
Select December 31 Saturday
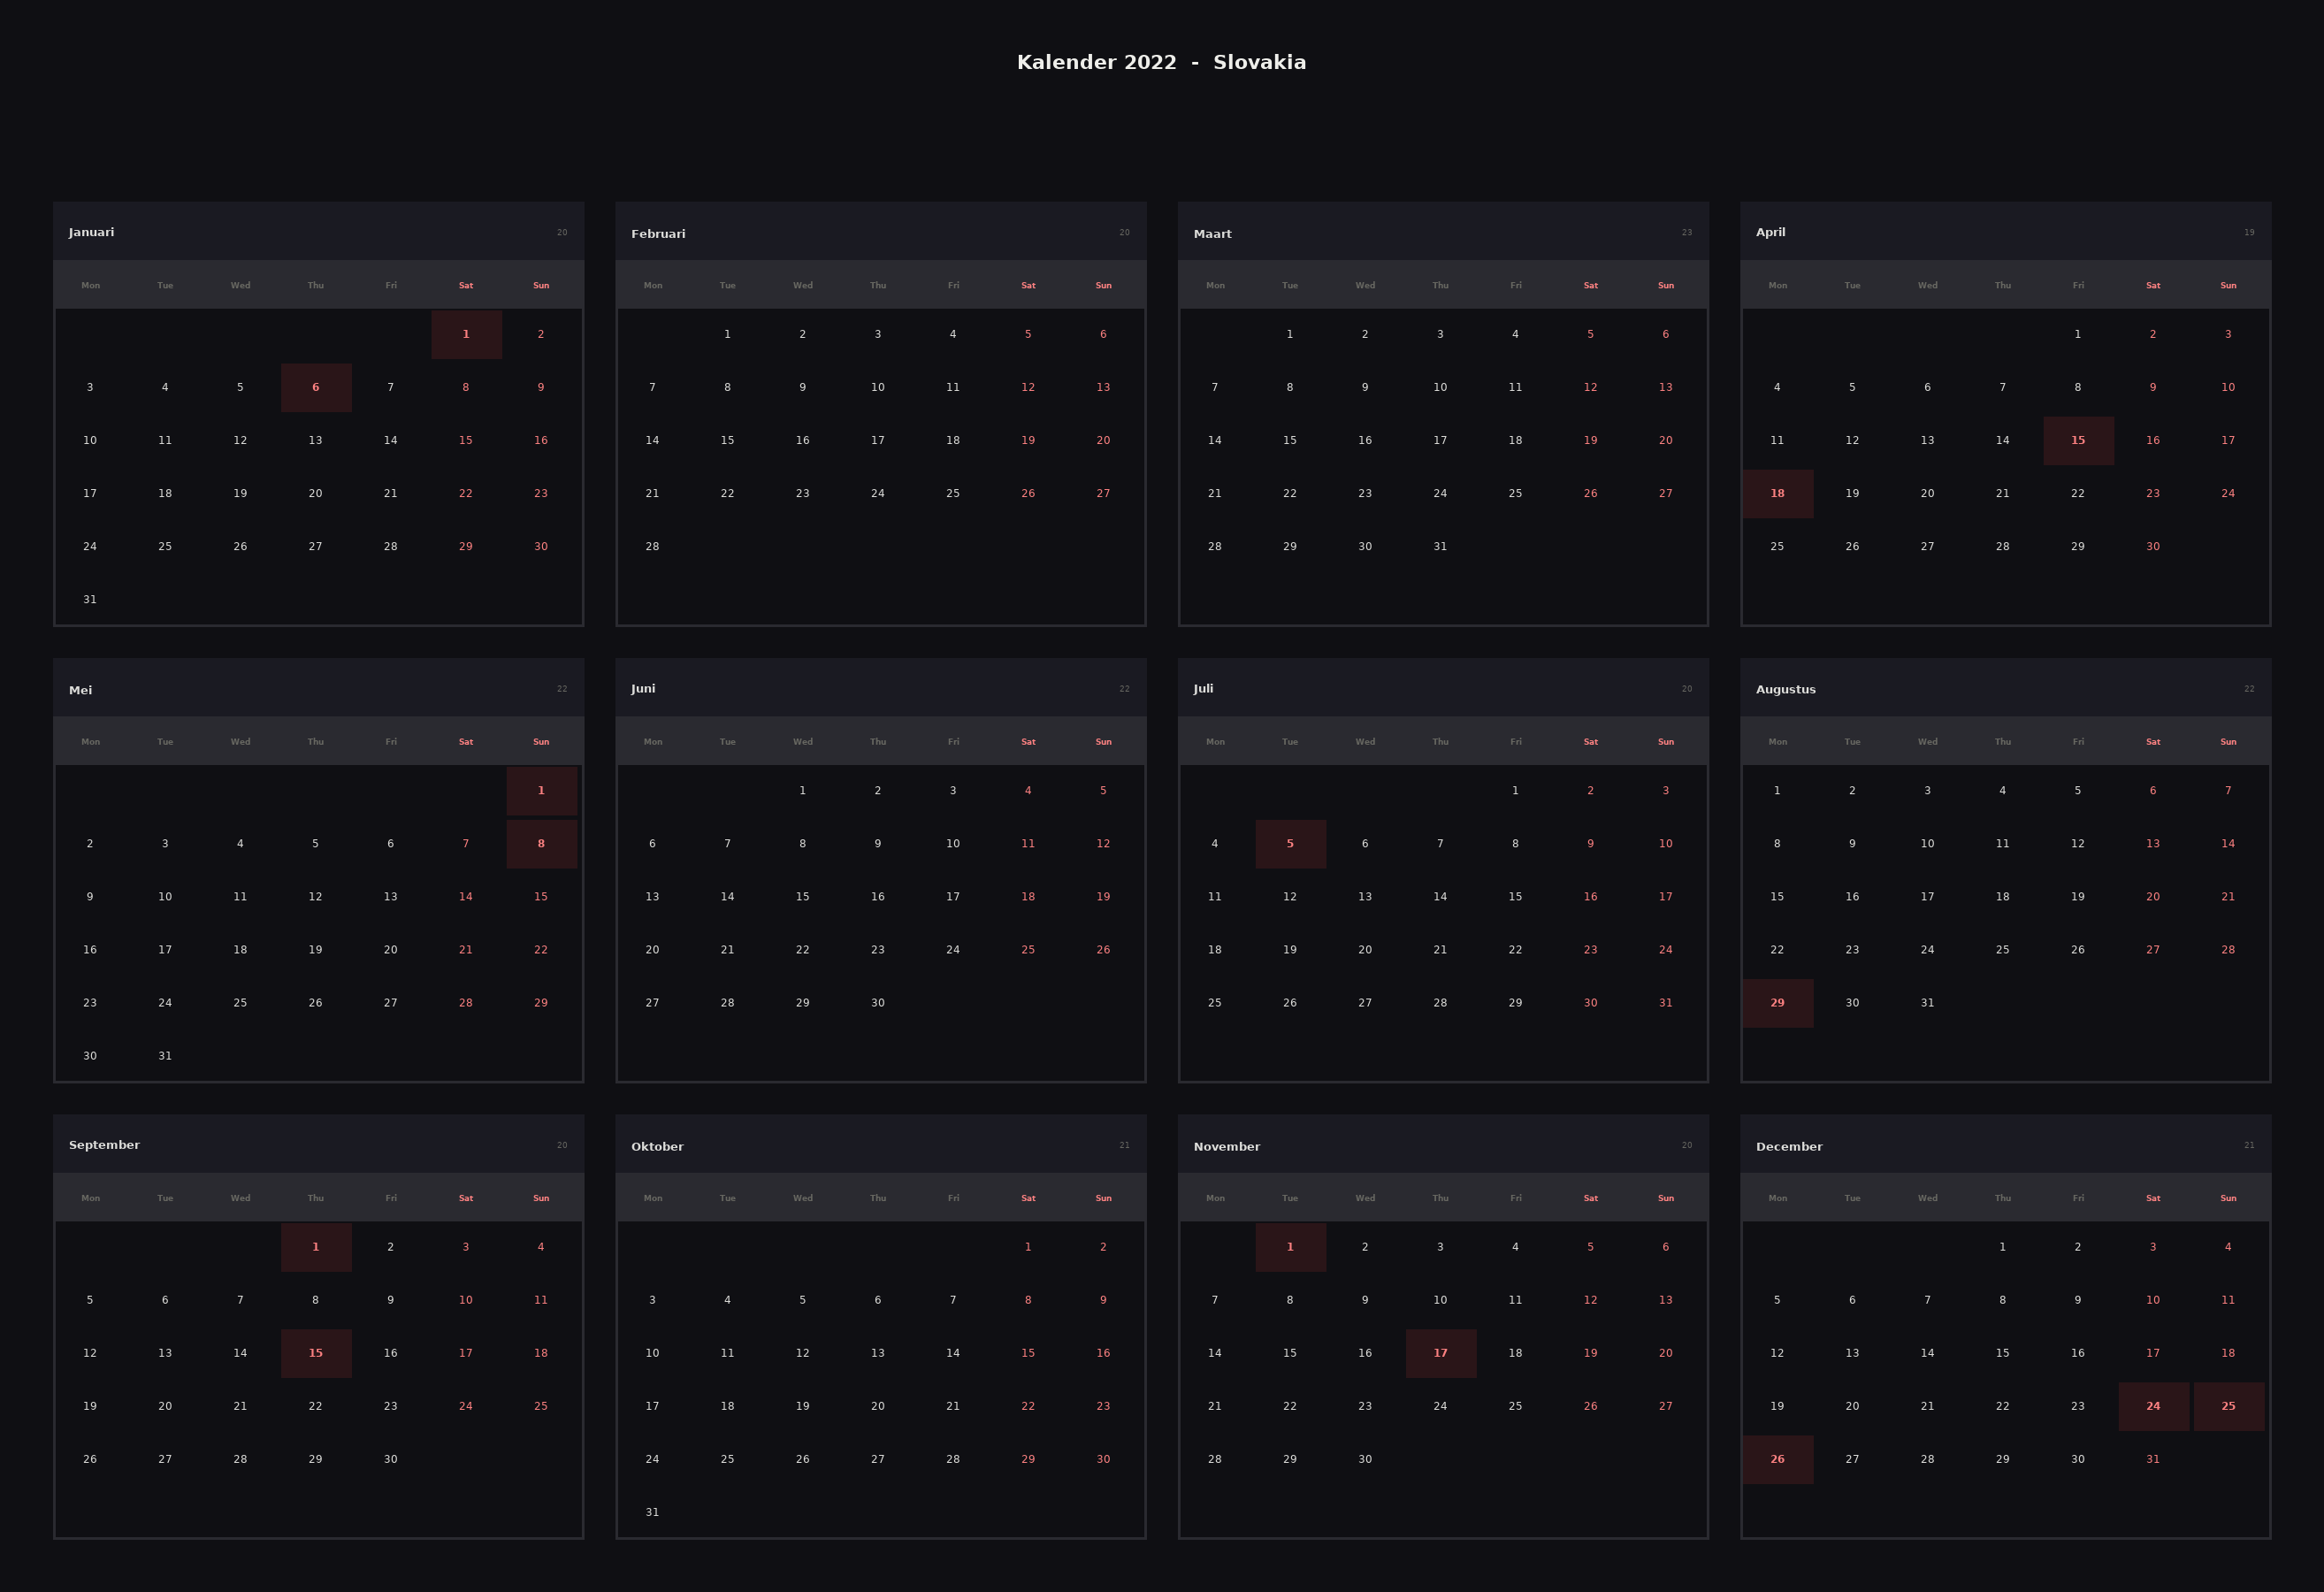pyautogui.click(x=2153, y=1458)
